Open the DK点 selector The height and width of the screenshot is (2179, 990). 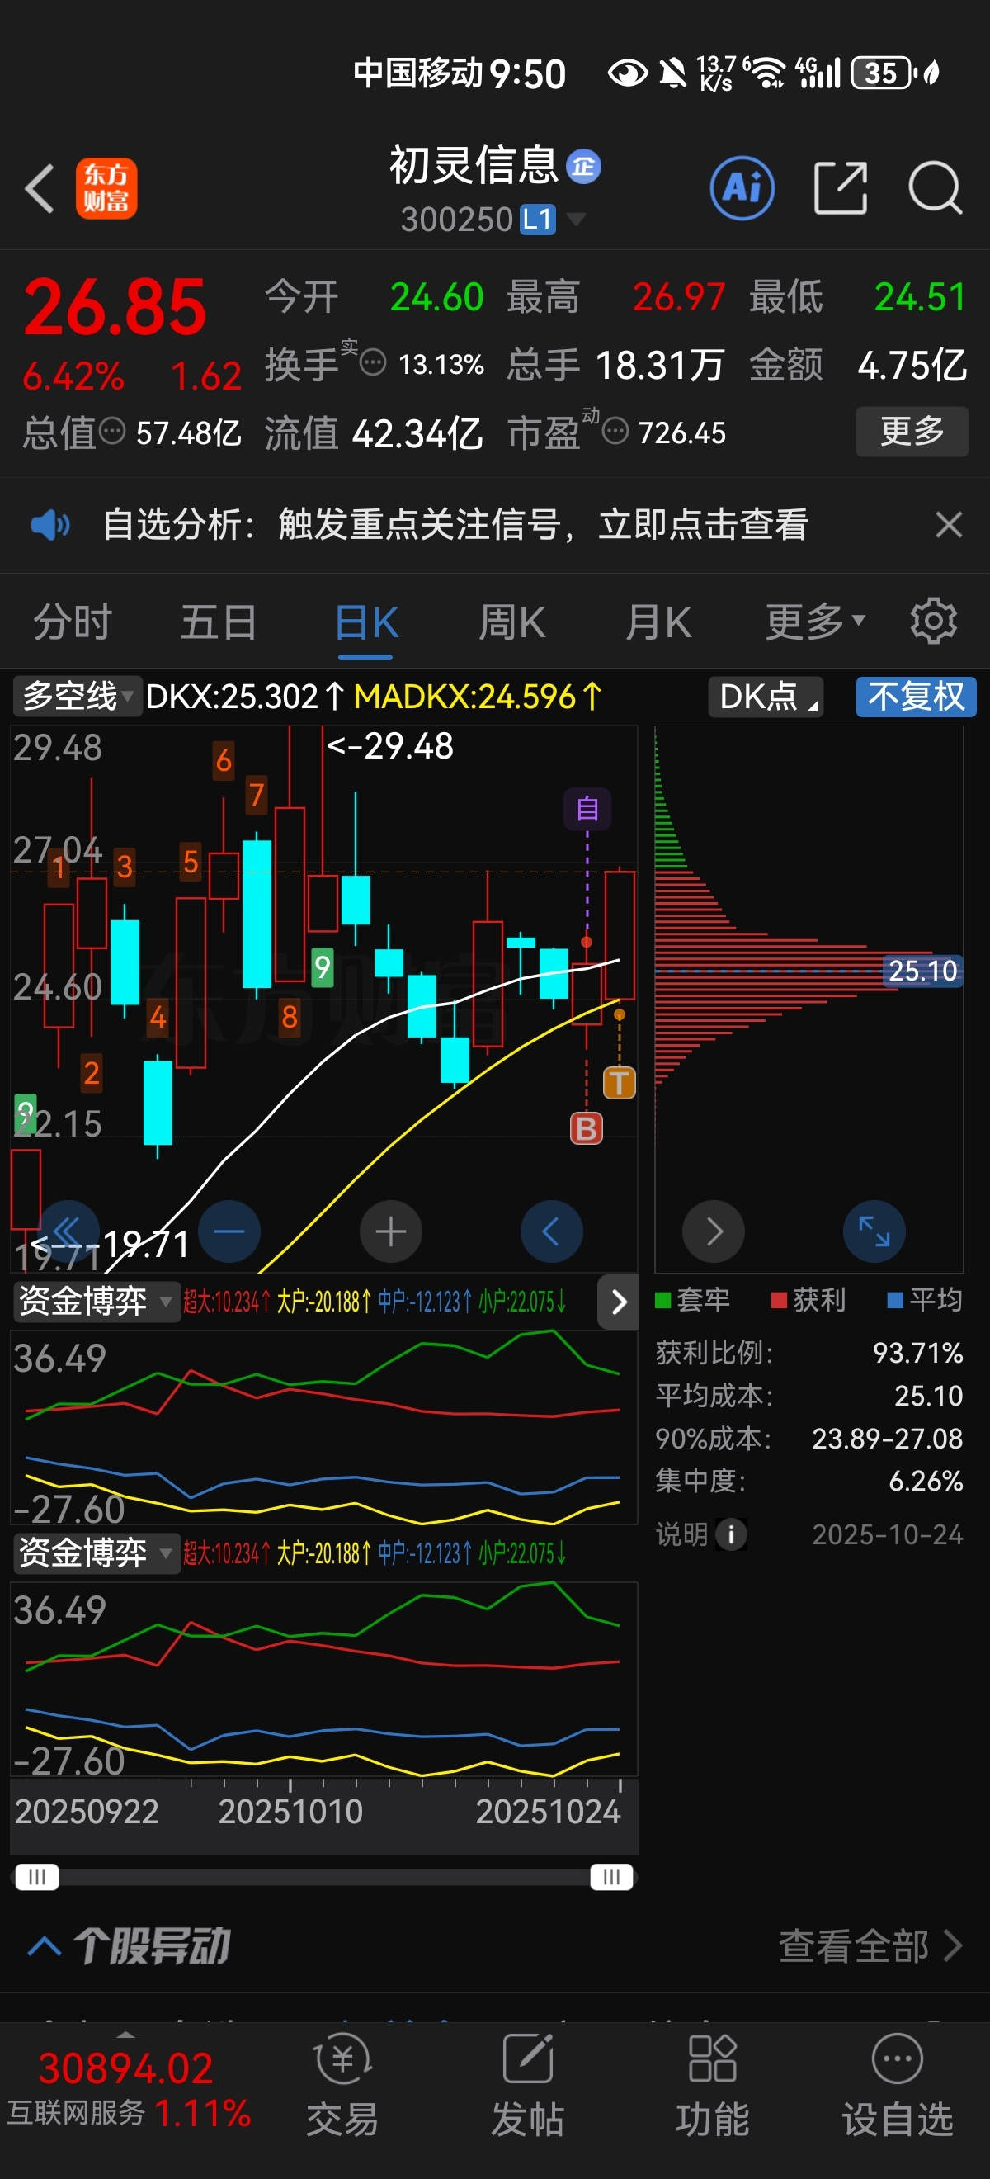[766, 697]
